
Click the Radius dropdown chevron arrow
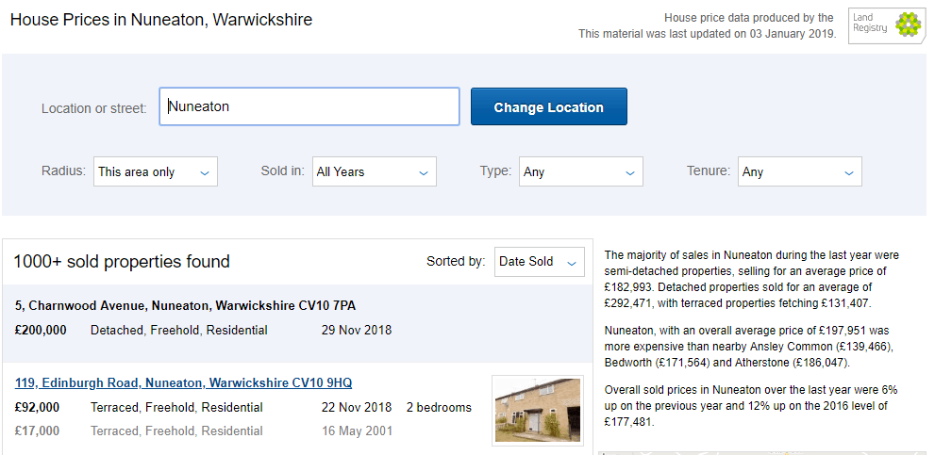point(205,172)
